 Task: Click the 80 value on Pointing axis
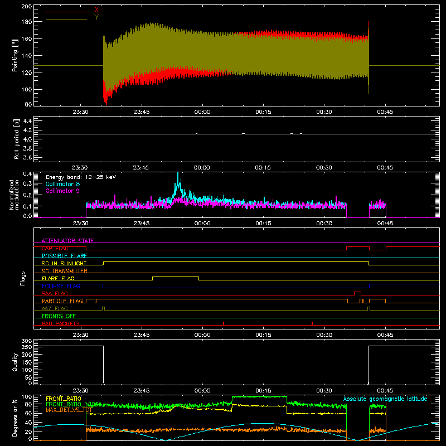28,104
